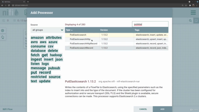Filter by the put tag
Image resolution: width=199 pixels, height=112 pixels.
pos(34,72)
